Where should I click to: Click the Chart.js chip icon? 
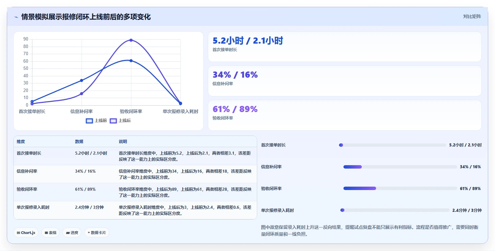point(18,233)
